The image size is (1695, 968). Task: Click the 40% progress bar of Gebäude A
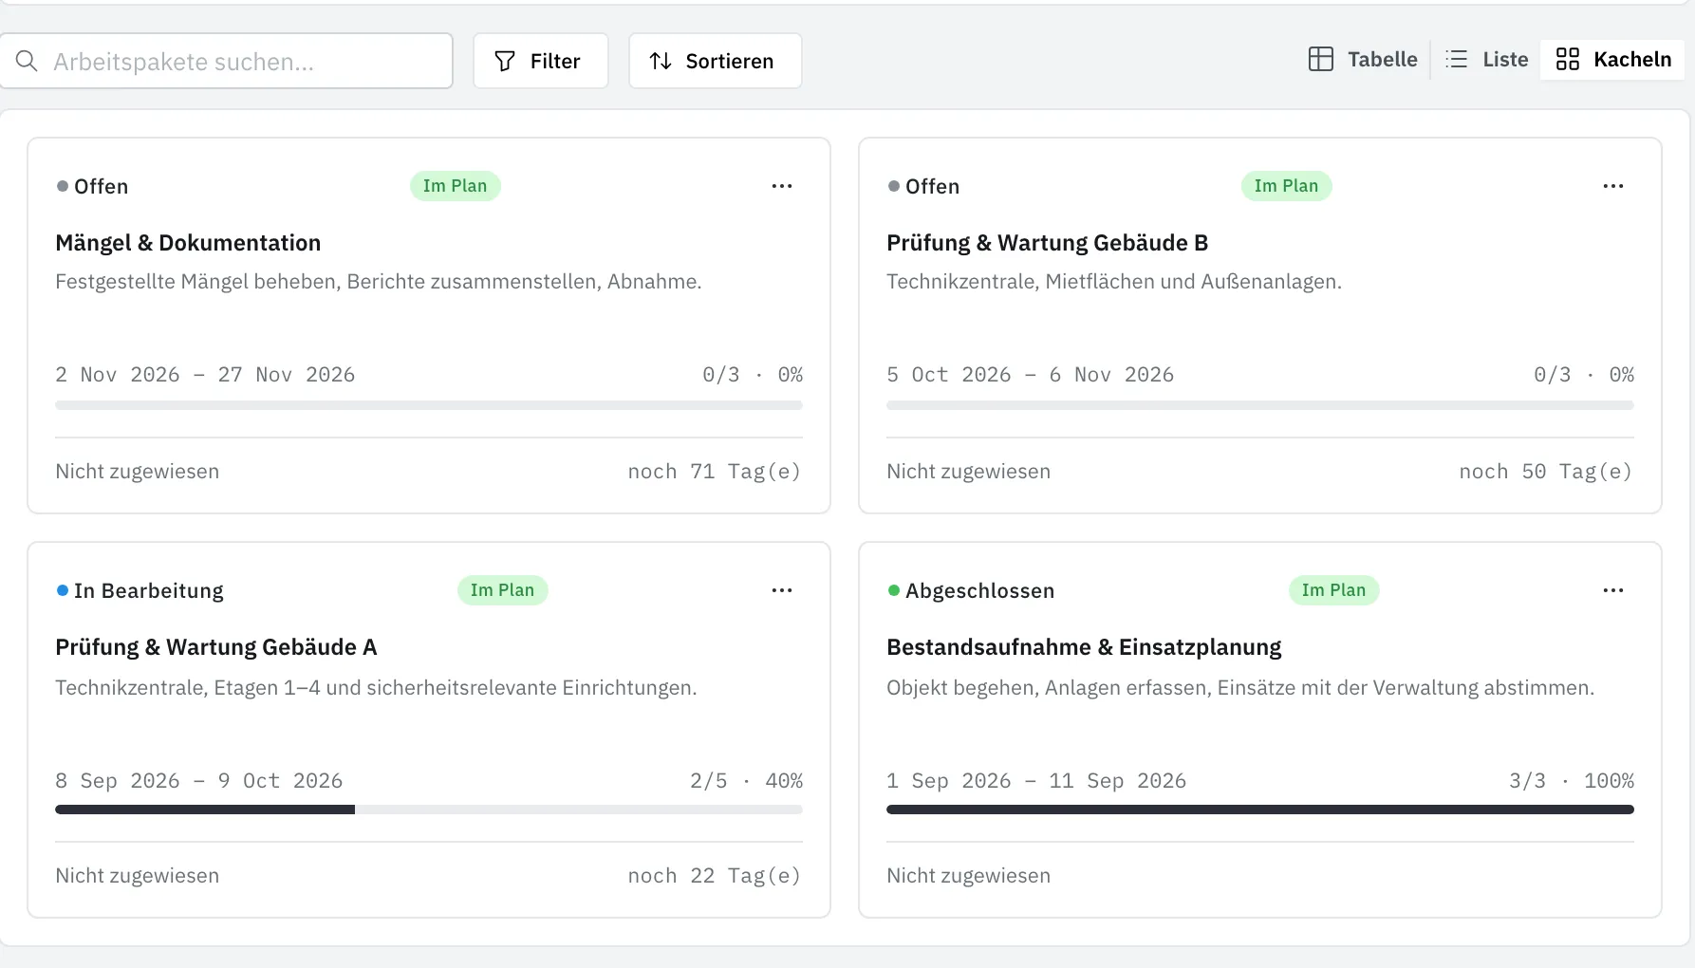pos(429,810)
